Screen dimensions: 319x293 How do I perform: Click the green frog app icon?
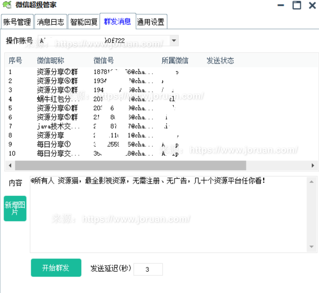click(7, 5)
